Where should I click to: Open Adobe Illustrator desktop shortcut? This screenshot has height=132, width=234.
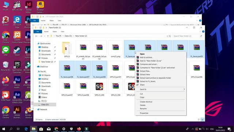click(17, 113)
